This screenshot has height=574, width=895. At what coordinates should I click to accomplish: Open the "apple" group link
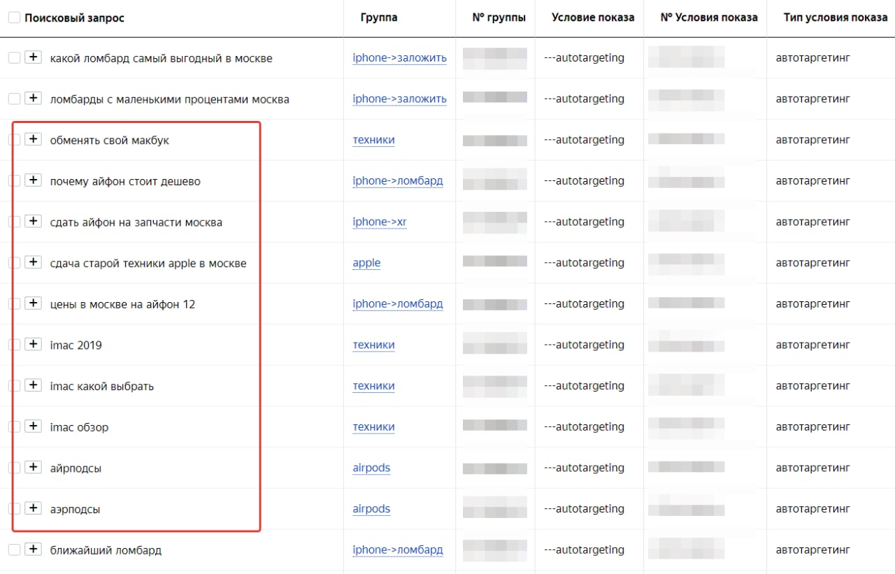click(x=366, y=263)
